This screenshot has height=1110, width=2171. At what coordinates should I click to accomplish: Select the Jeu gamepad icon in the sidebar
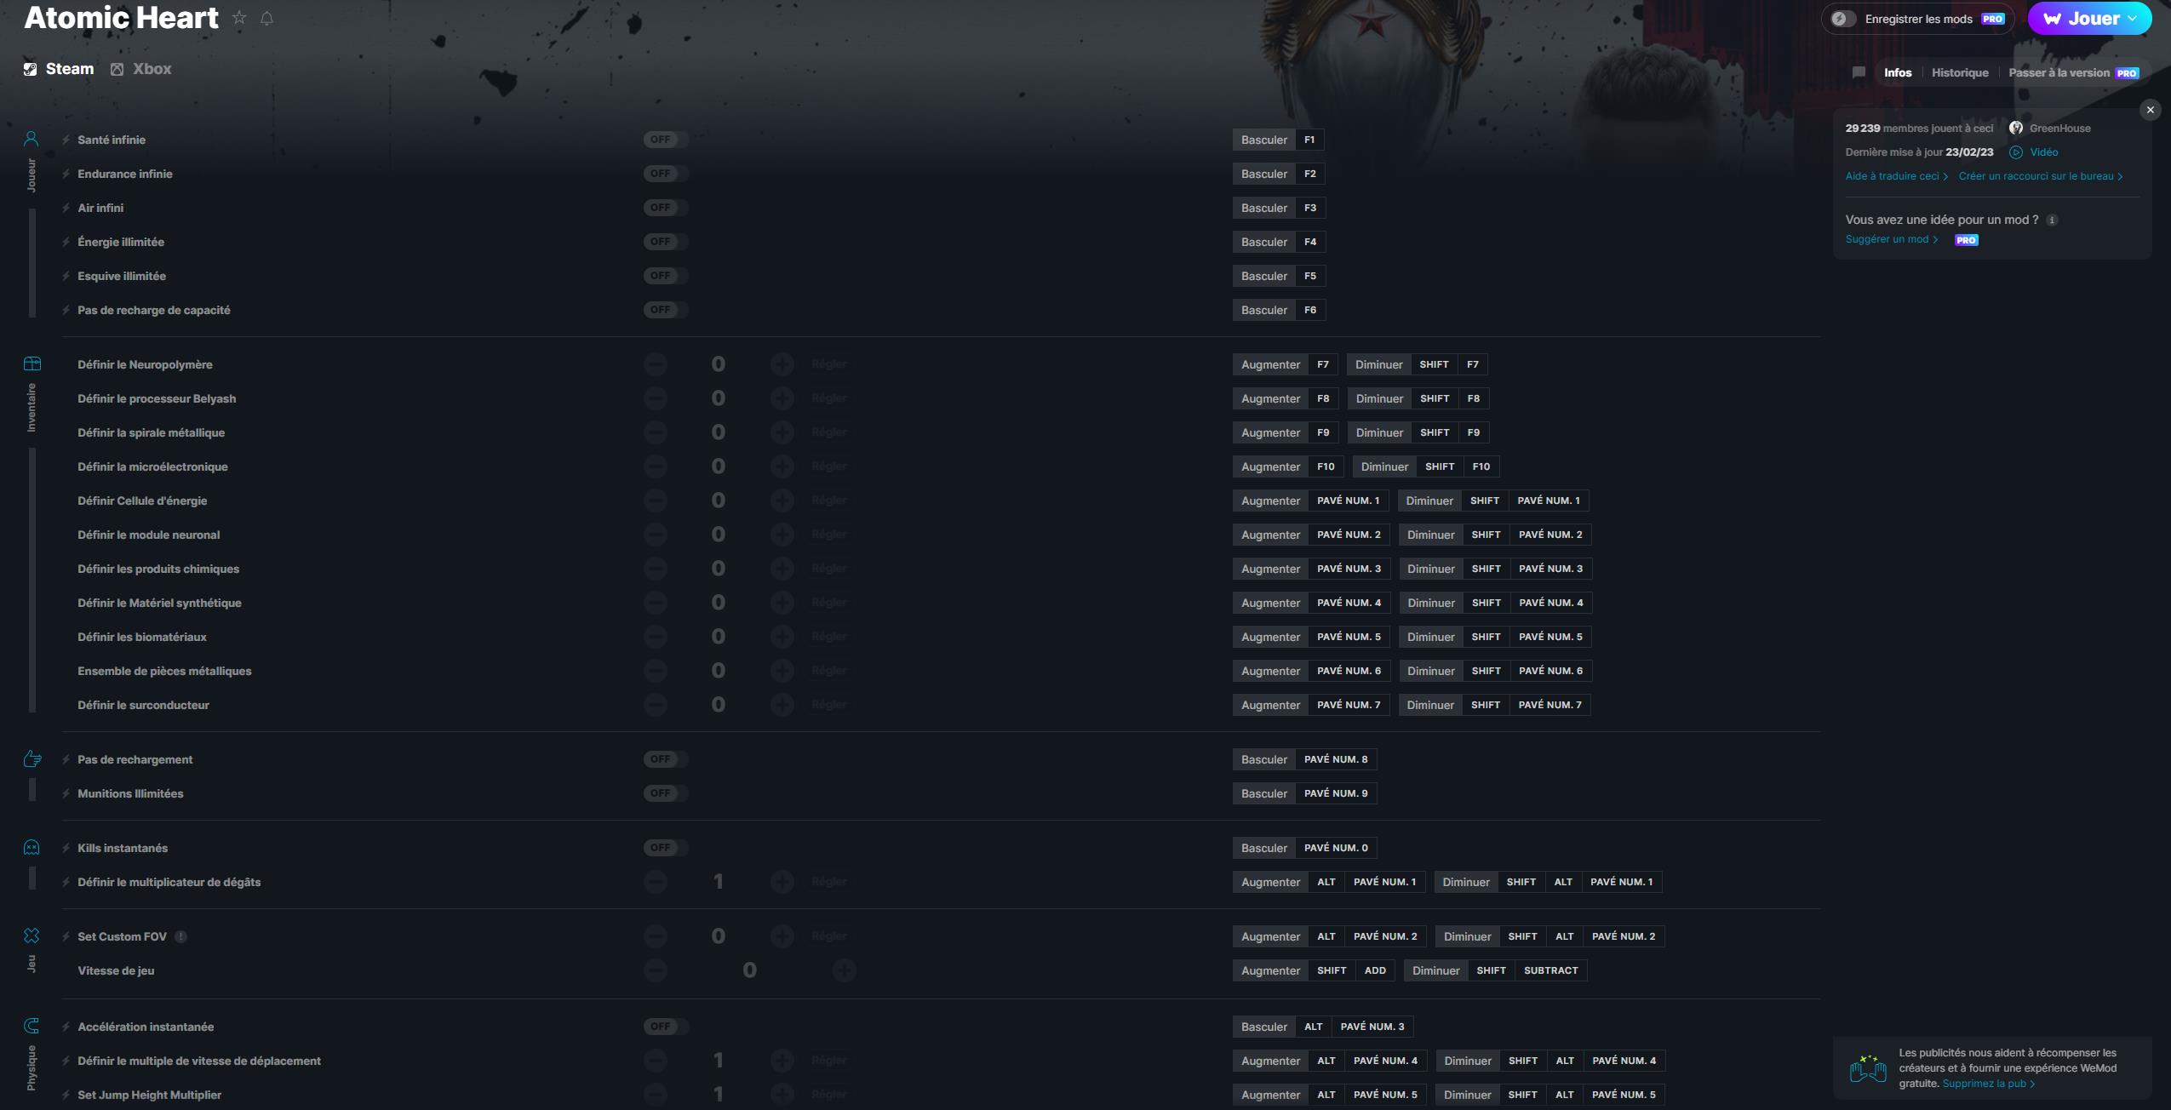pos(32,935)
